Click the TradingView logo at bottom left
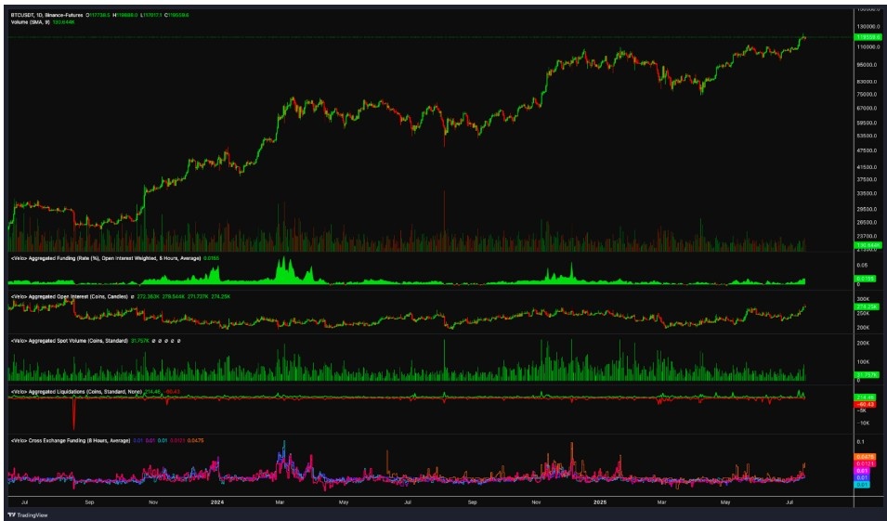887x521 pixels. pyautogui.click(x=28, y=515)
